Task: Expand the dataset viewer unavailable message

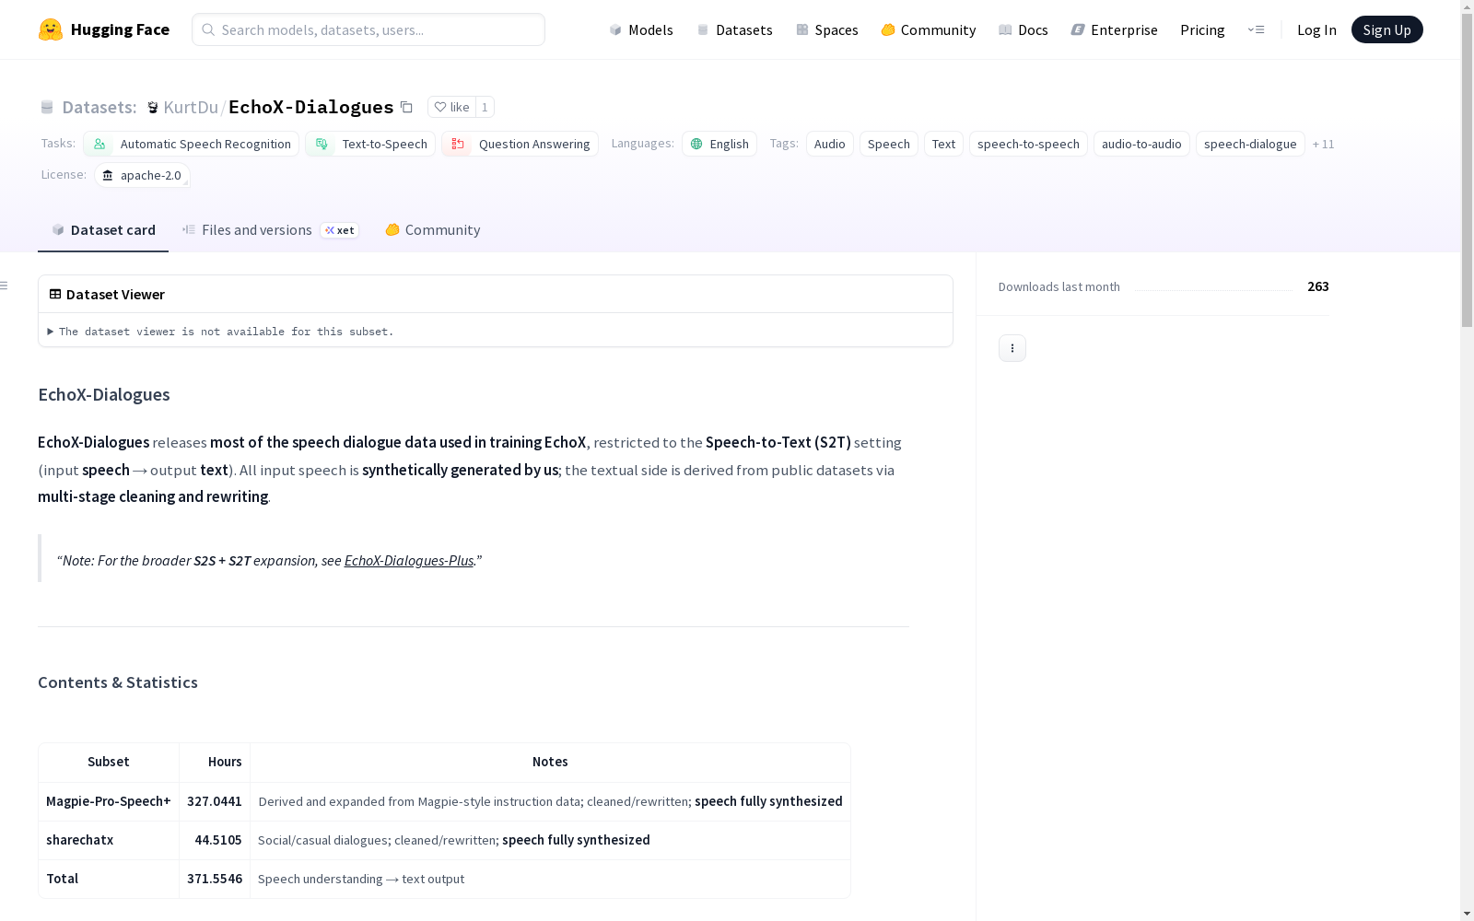Action: point(221,332)
